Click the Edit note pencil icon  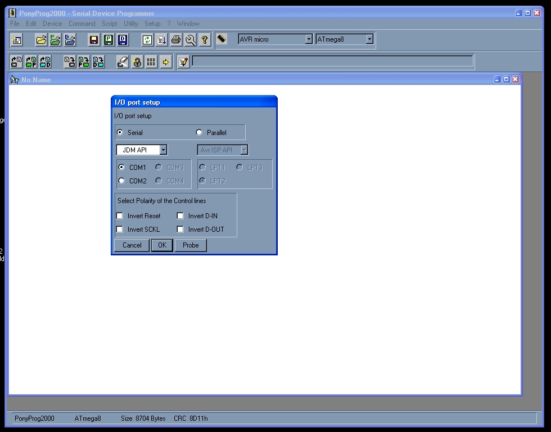[183, 62]
